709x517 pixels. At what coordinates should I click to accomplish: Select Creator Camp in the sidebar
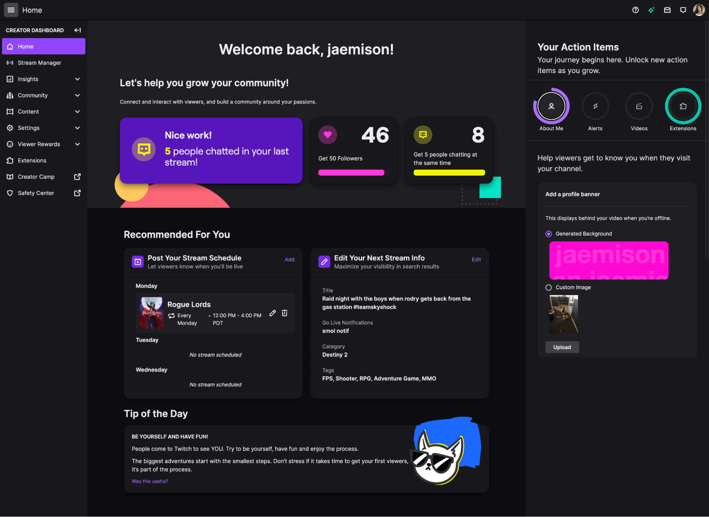[36, 176]
